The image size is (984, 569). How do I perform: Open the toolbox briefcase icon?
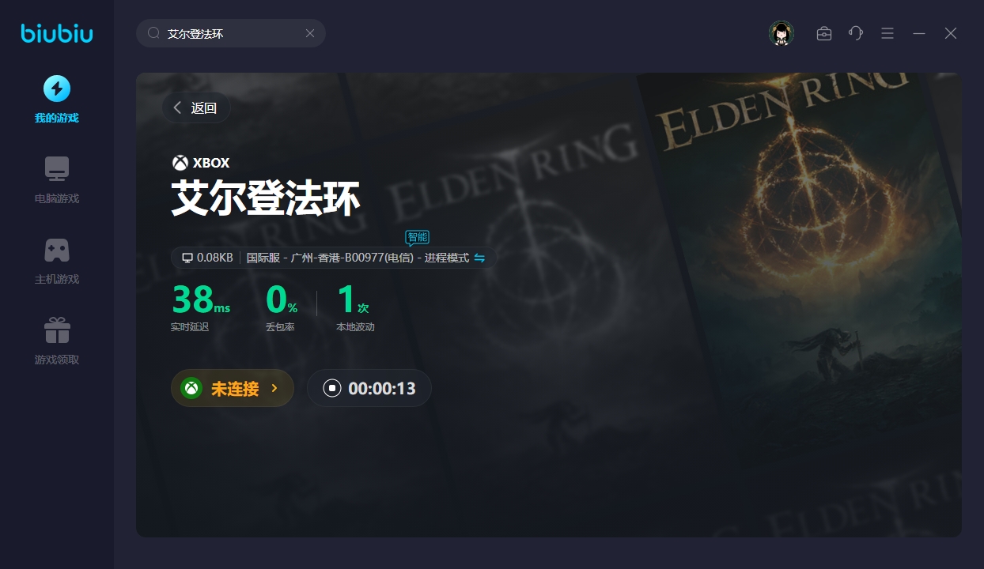coord(824,33)
